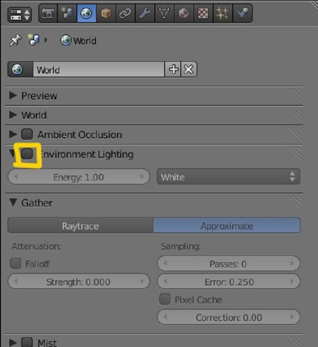Image resolution: width=318 pixels, height=347 pixels.
Task: Select the Approximate gather method
Action: click(226, 226)
